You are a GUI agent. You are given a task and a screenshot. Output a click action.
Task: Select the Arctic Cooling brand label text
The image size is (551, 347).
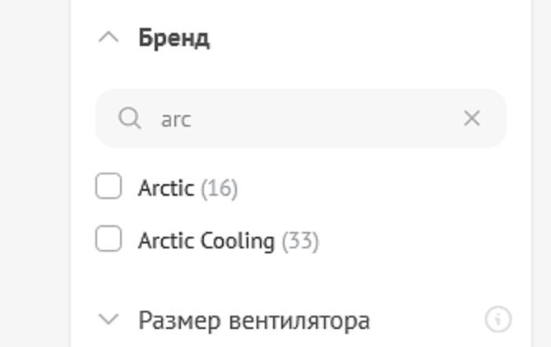coord(206,241)
